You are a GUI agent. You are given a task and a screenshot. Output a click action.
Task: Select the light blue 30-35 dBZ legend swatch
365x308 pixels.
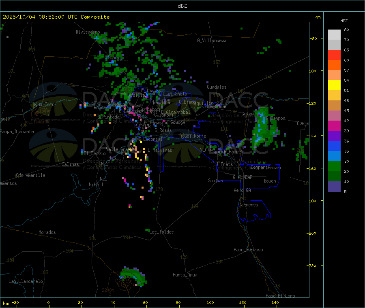point(334,156)
